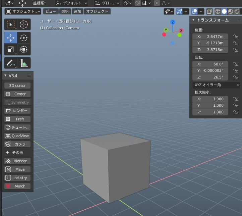Click the location X field 2.6477m
Screen dimensions: 242x216
[210, 37]
